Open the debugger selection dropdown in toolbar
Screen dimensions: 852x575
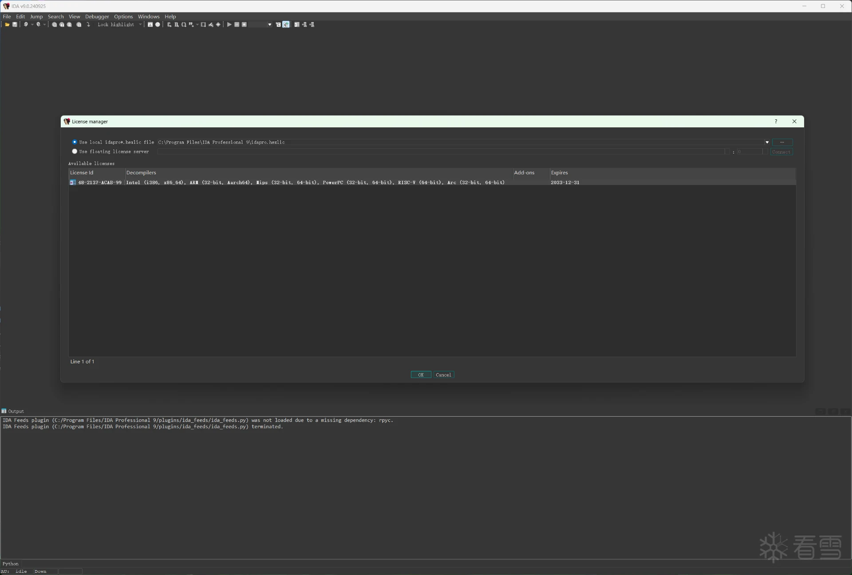(x=269, y=25)
